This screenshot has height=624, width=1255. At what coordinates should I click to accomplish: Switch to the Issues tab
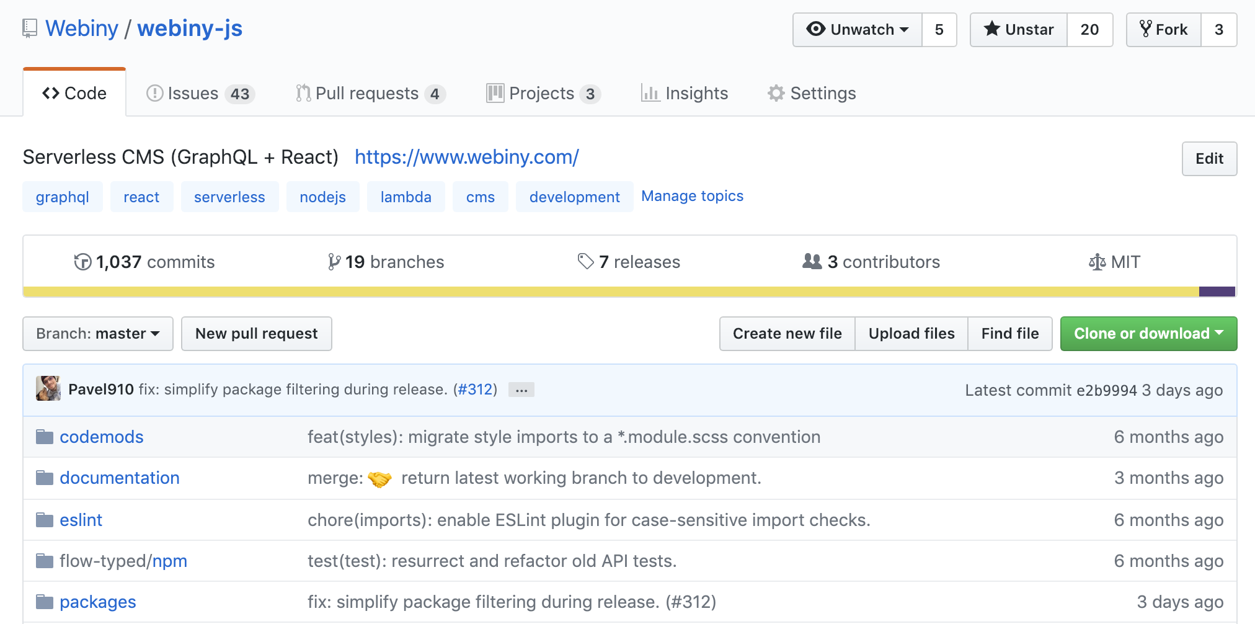click(200, 93)
